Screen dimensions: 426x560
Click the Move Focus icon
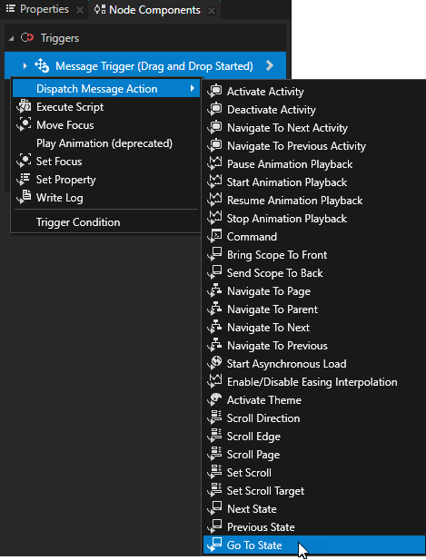(x=24, y=125)
